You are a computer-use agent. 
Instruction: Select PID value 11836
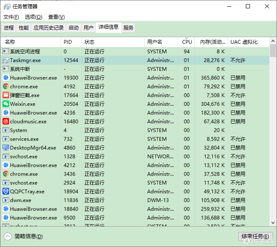pyautogui.click(x=71, y=200)
